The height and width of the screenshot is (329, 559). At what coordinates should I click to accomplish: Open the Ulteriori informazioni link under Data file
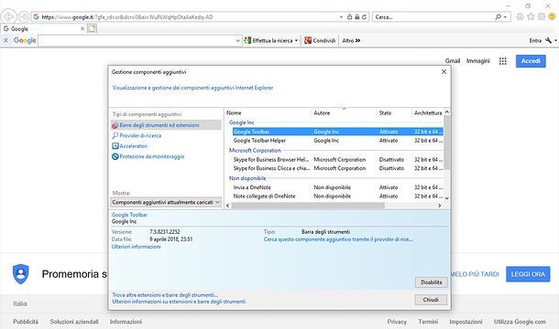coord(137,247)
